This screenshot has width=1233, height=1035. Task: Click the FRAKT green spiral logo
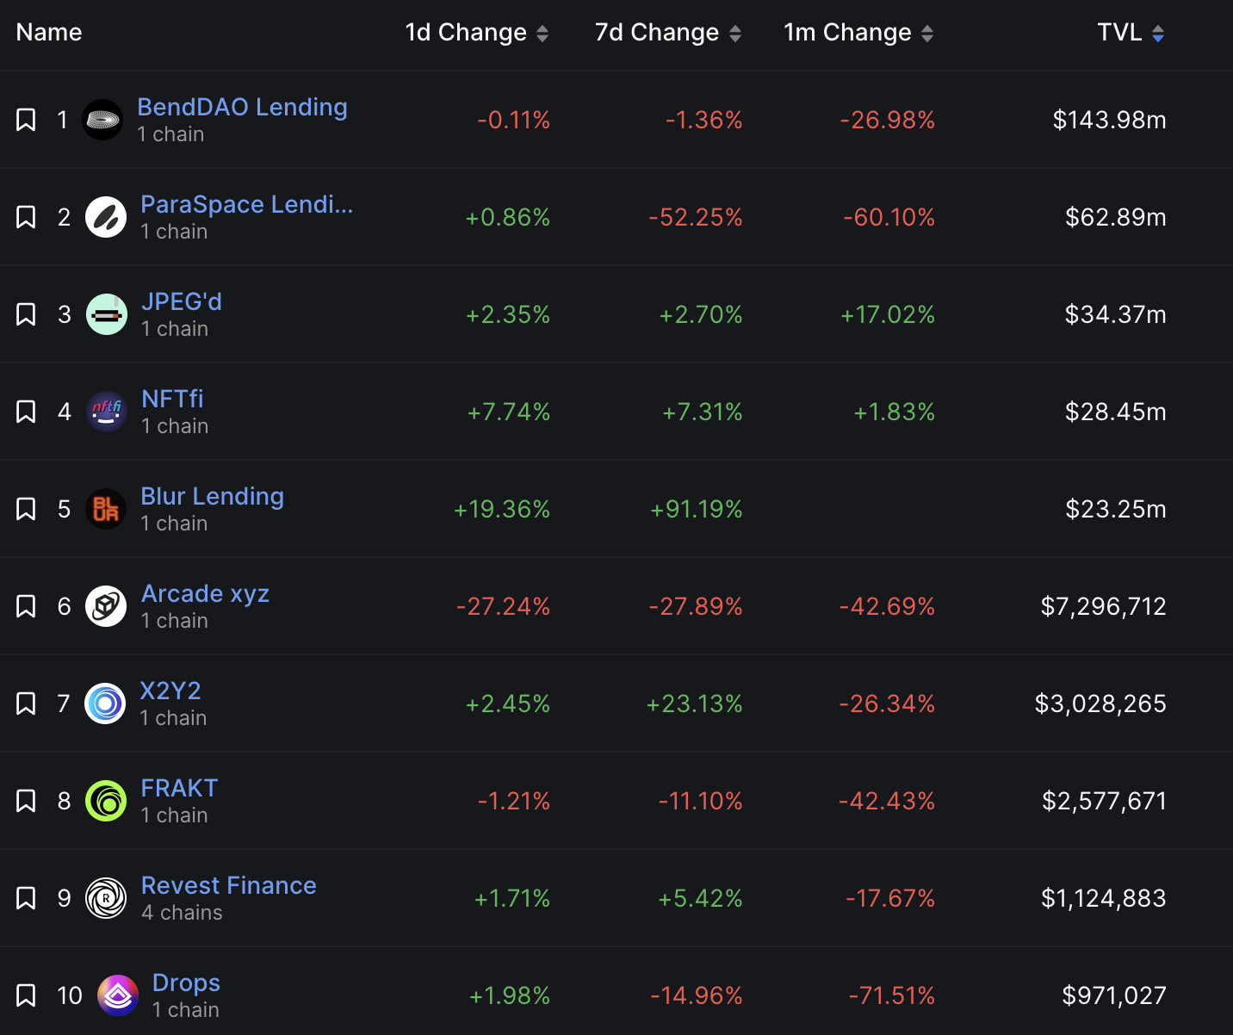pos(106,801)
